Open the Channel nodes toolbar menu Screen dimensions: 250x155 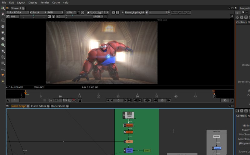pos(3,26)
